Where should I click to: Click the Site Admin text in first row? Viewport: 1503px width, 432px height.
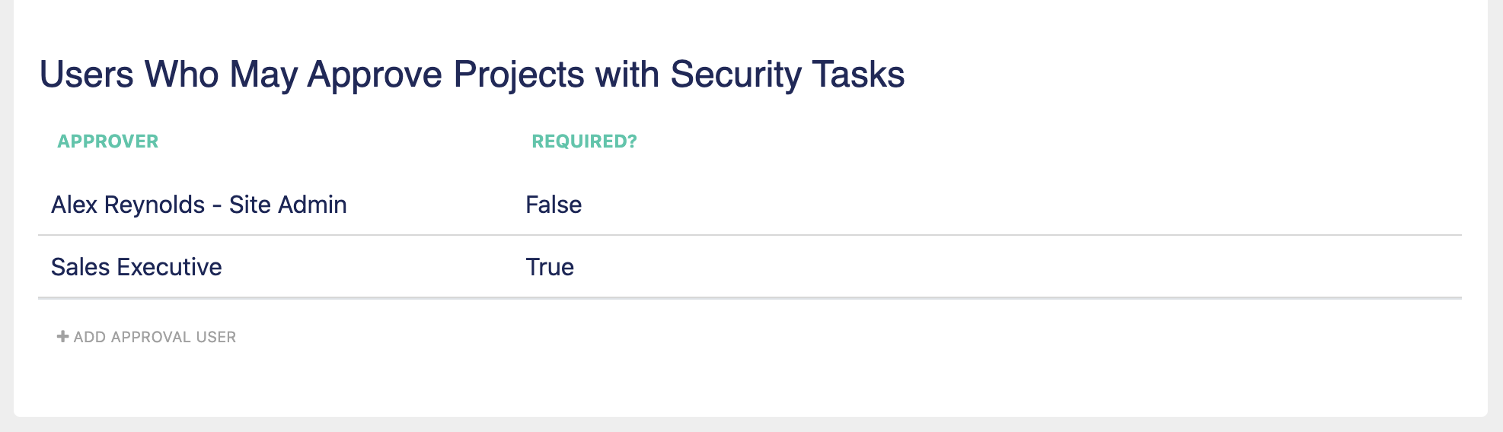click(288, 205)
